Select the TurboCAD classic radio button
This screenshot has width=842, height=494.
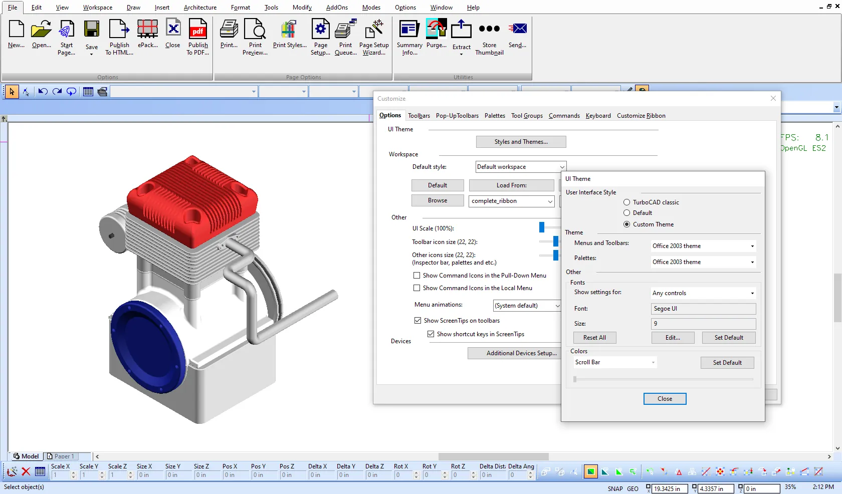coord(626,202)
